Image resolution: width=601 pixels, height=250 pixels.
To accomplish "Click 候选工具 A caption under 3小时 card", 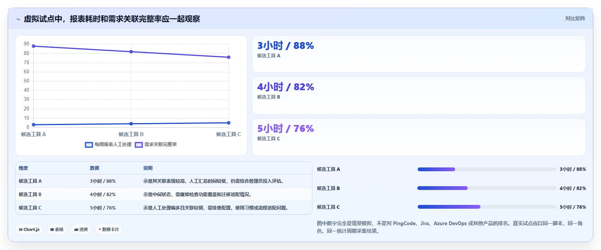I will [x=269, y=56].
